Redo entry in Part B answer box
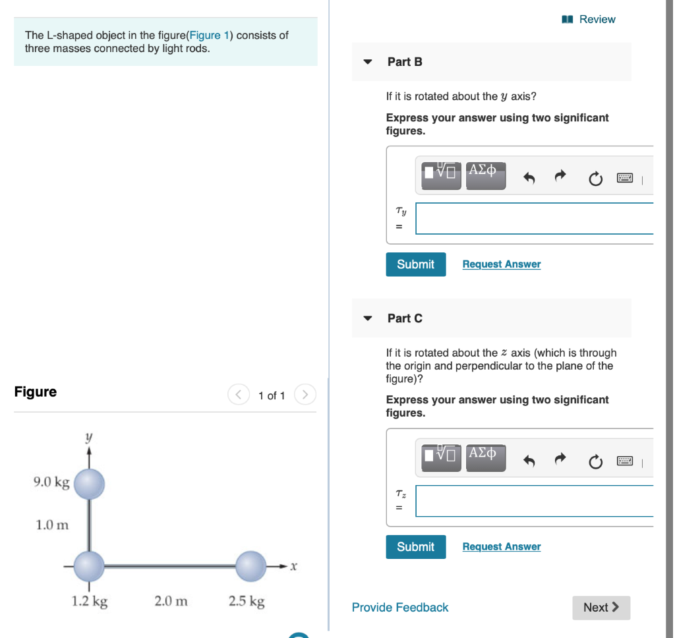This screenshot has width=675, height=638. (x=560, y=177)
